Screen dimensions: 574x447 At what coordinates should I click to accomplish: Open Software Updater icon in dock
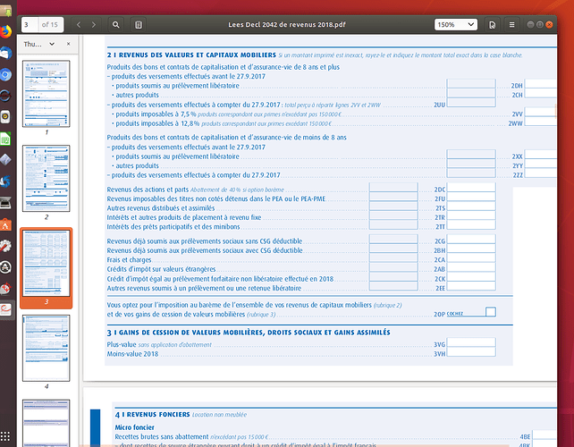[5, 267]
